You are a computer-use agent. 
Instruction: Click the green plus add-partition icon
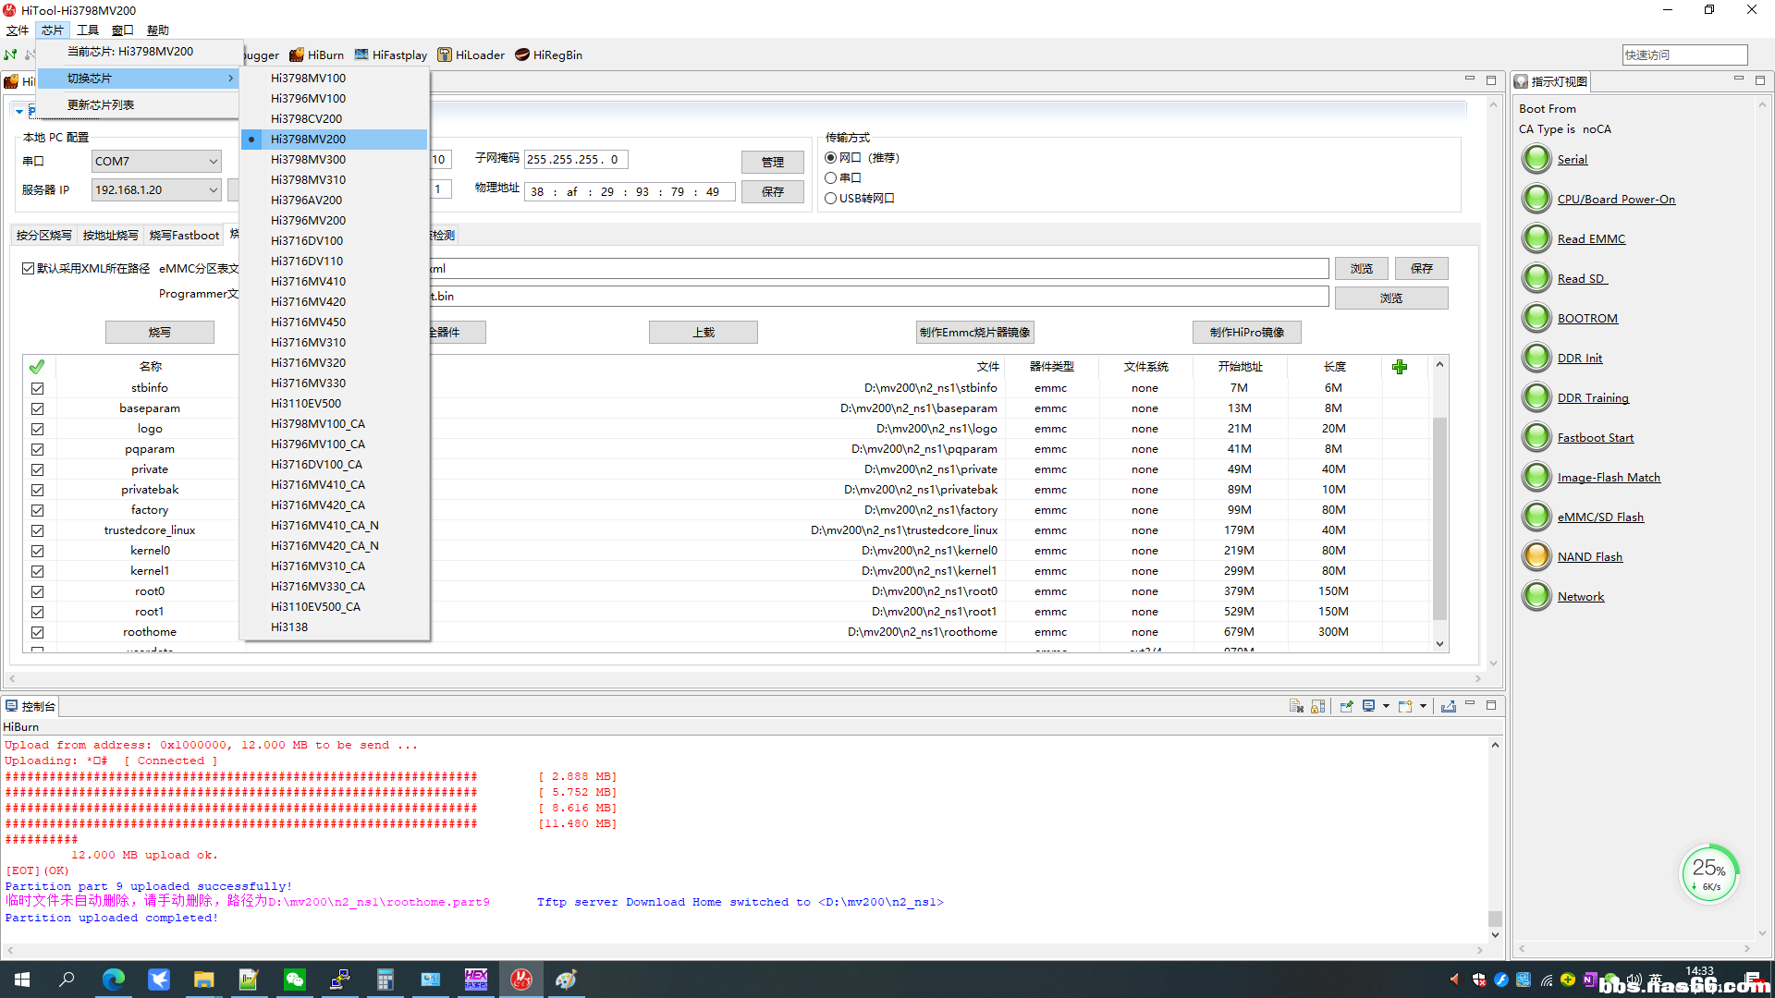pyautogui.click(x=1399, y=367)
